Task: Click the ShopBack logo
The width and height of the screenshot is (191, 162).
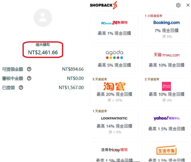Action: 103,5
